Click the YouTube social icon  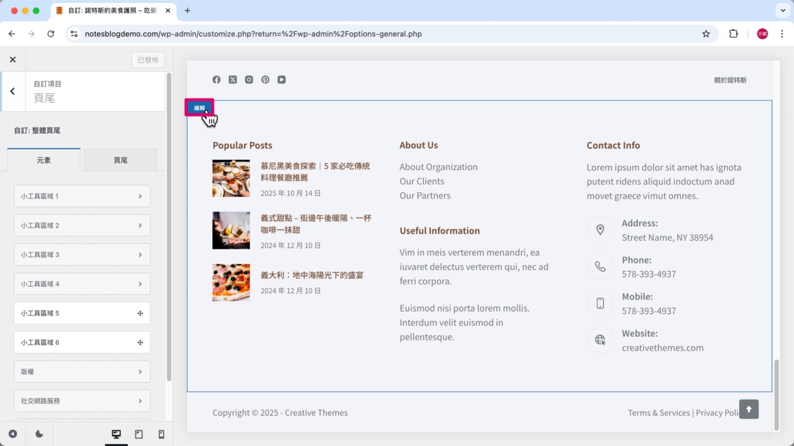coord(282,79)
